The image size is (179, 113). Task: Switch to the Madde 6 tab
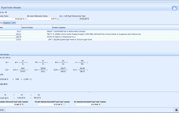click(x=7, y=23)
